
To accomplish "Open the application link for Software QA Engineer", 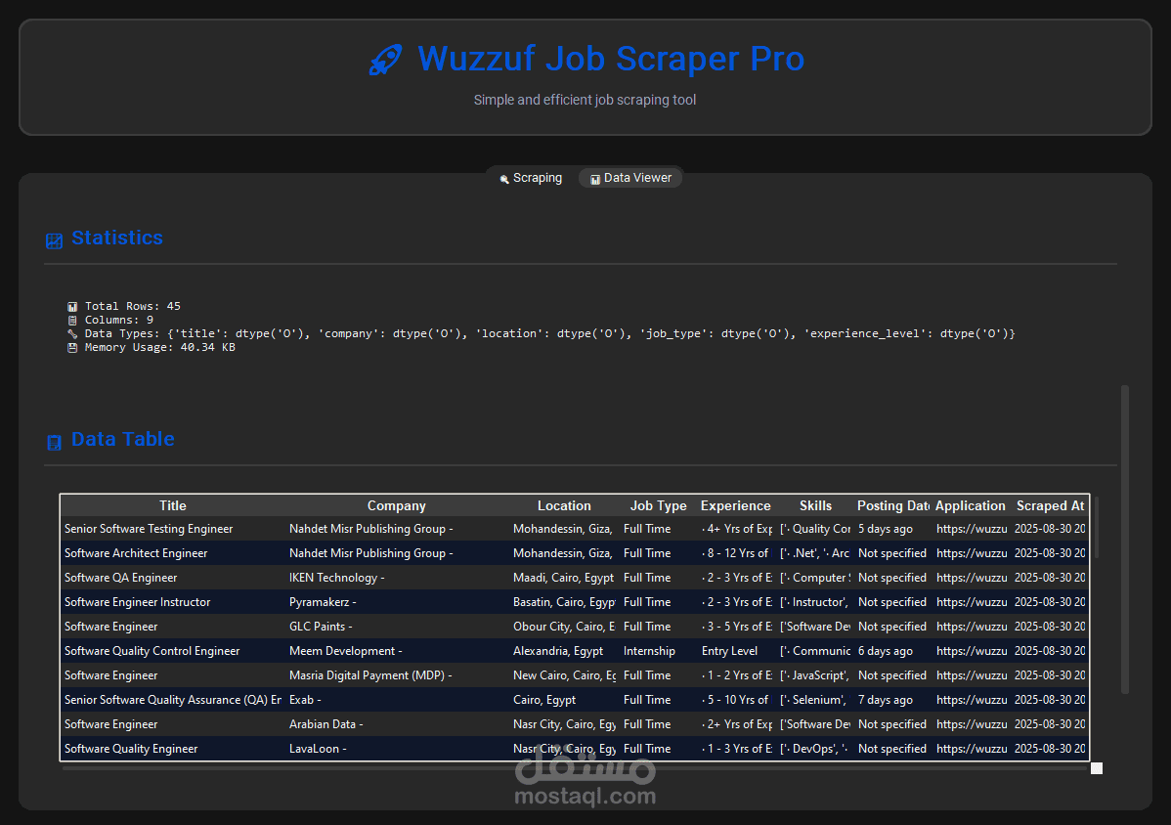I will (971, 578).
